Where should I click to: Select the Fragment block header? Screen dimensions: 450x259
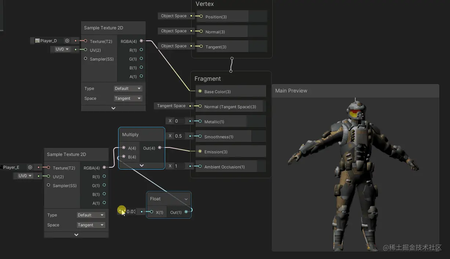point(208,79)
